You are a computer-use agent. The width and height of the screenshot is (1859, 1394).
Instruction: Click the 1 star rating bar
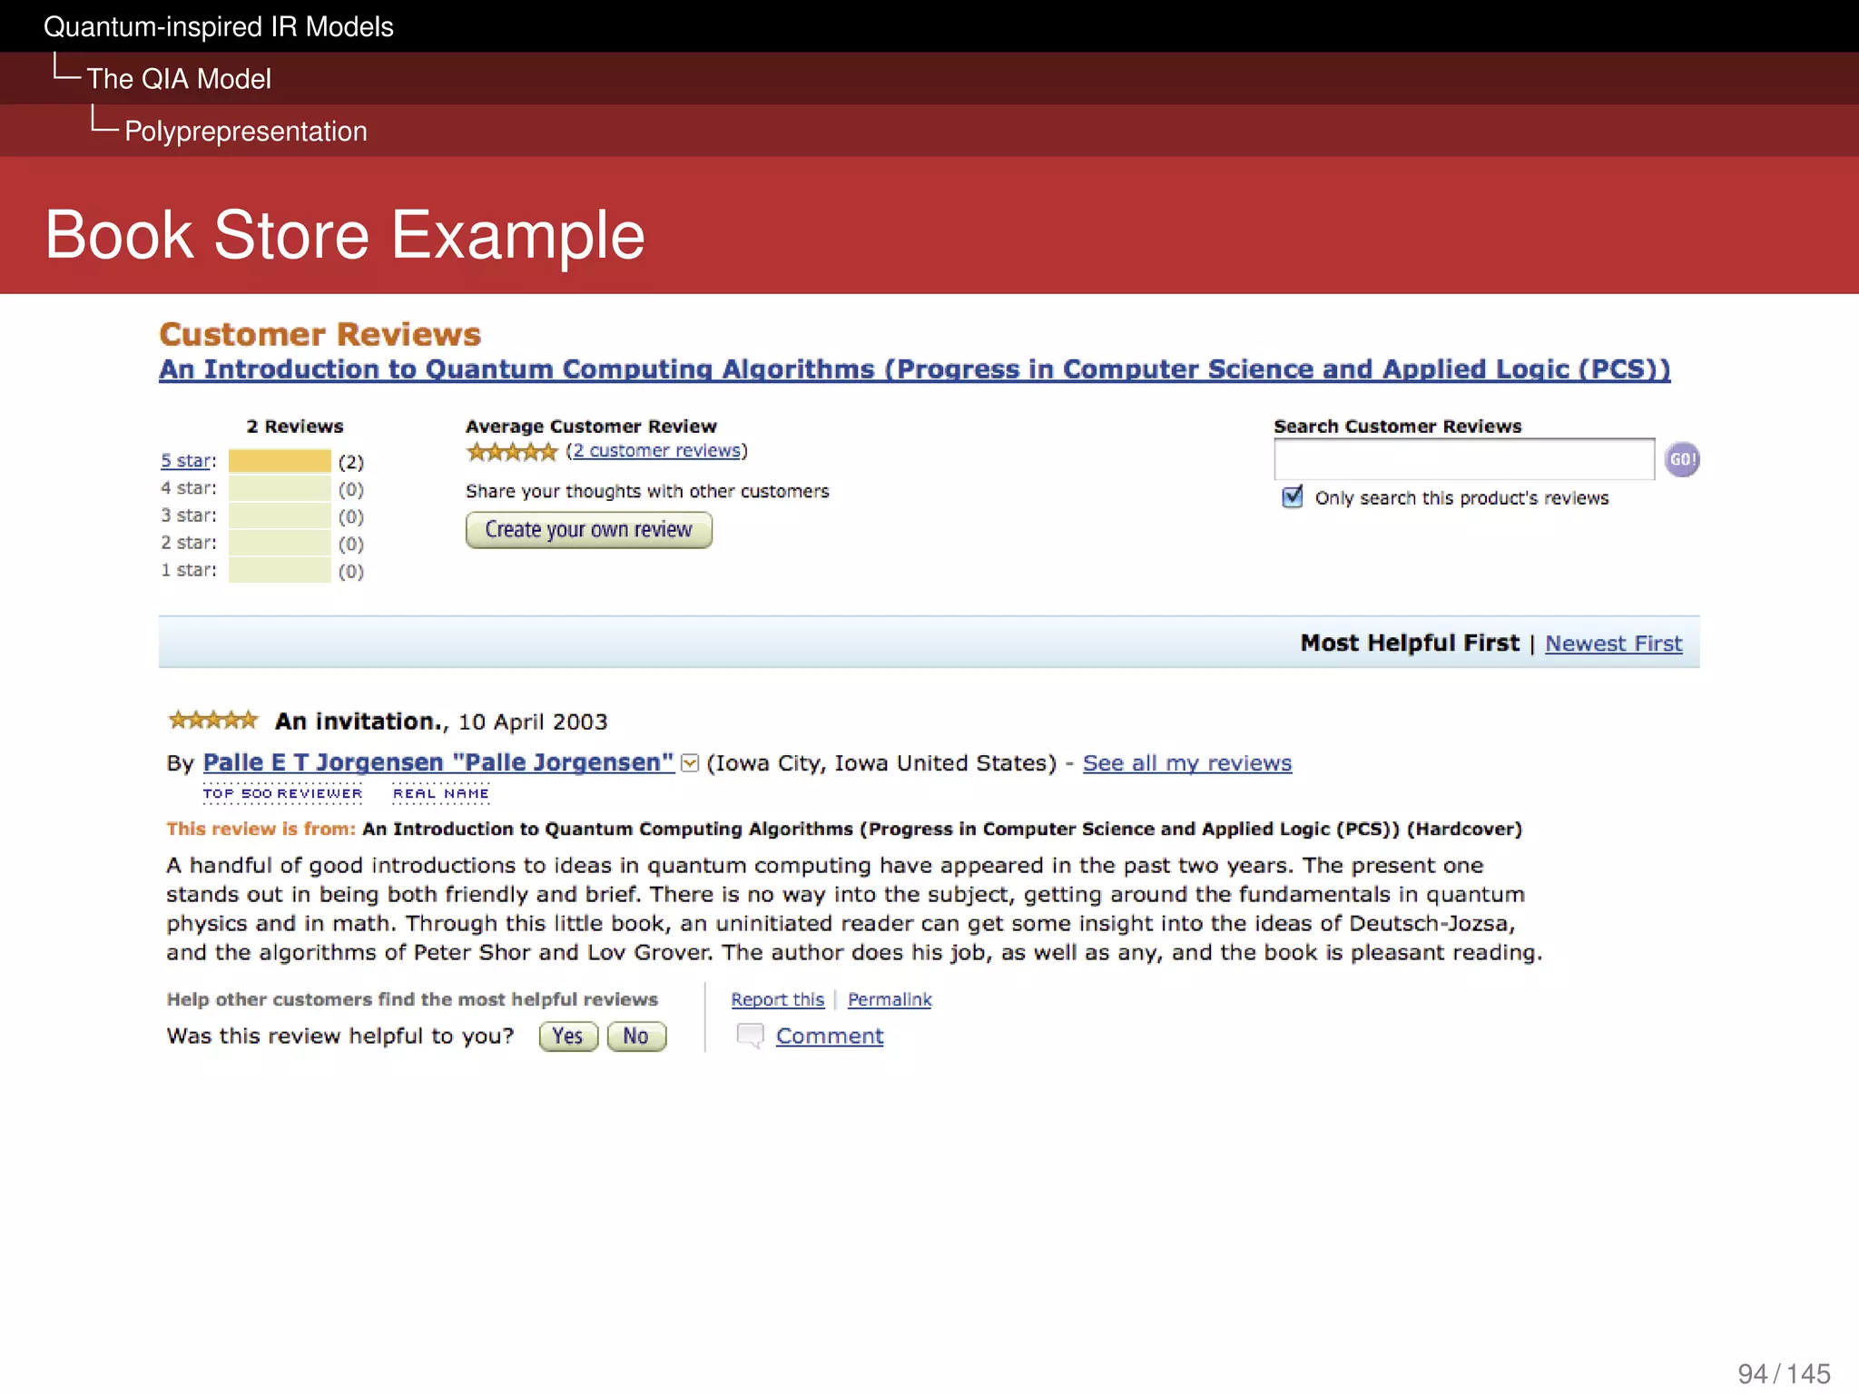click(280, 570)
